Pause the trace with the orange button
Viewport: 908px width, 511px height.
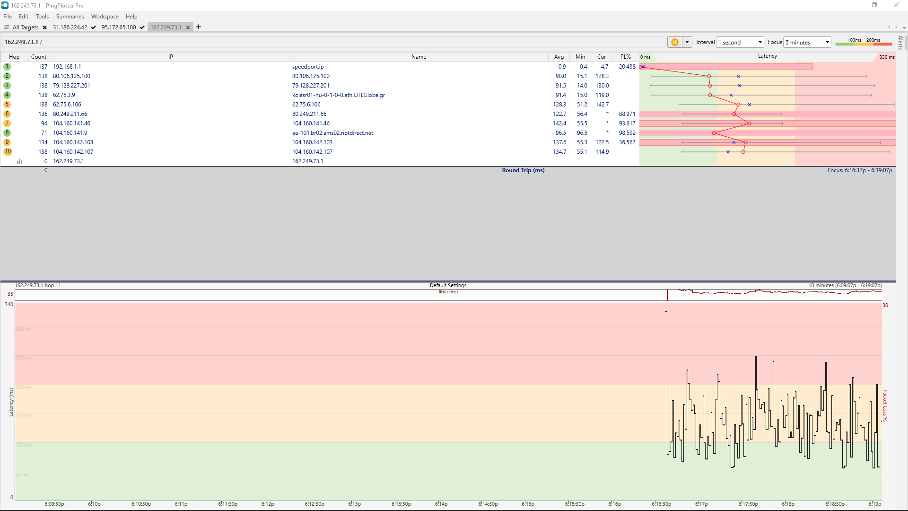click(x=675, y=42)
